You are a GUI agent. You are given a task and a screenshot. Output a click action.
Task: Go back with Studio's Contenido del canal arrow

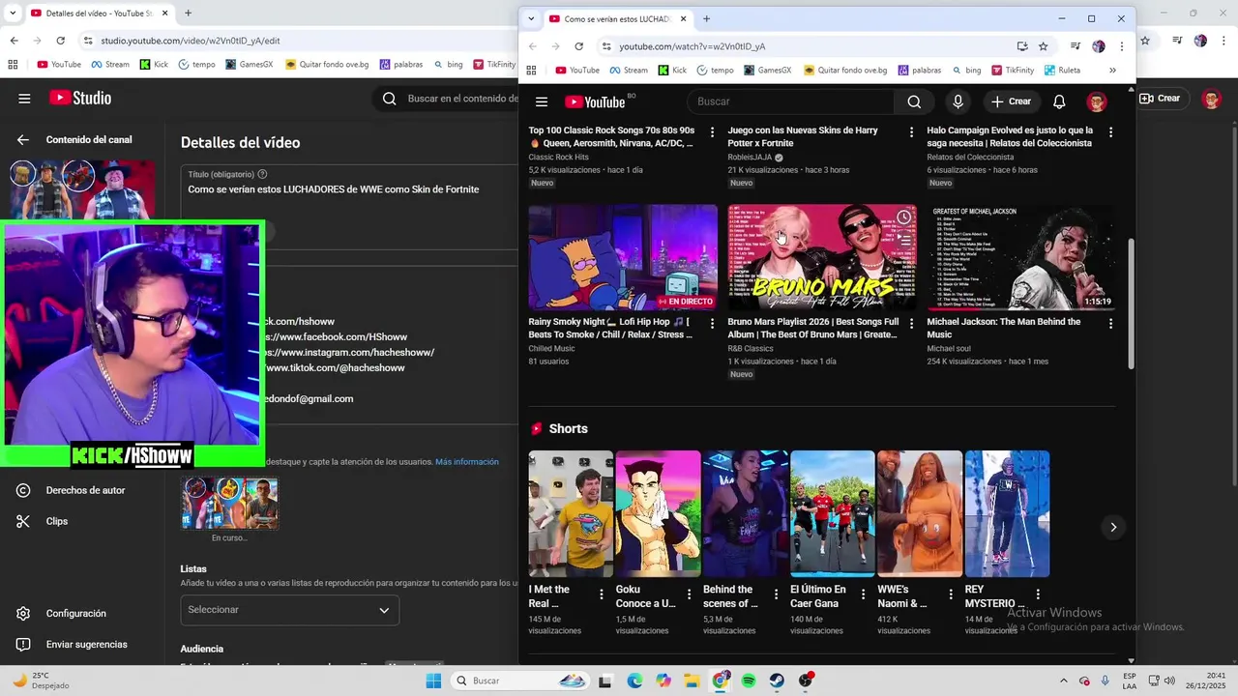(23, 140)
